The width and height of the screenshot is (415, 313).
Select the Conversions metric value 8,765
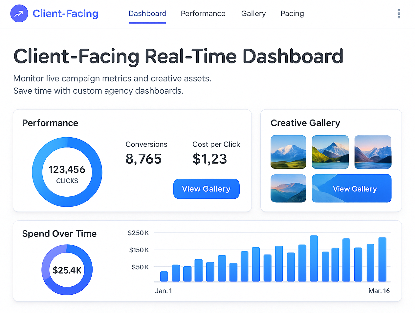pyautogui.click(x=143, y=159)
